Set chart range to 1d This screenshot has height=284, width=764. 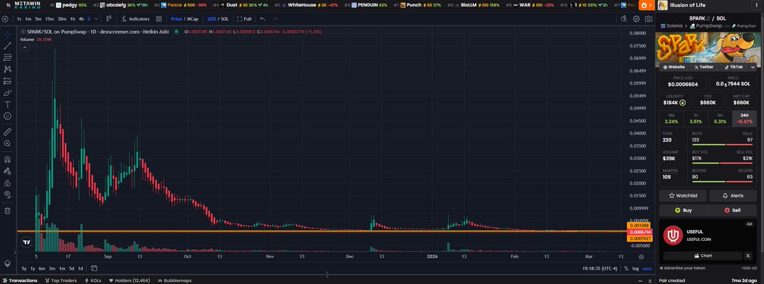80,268
